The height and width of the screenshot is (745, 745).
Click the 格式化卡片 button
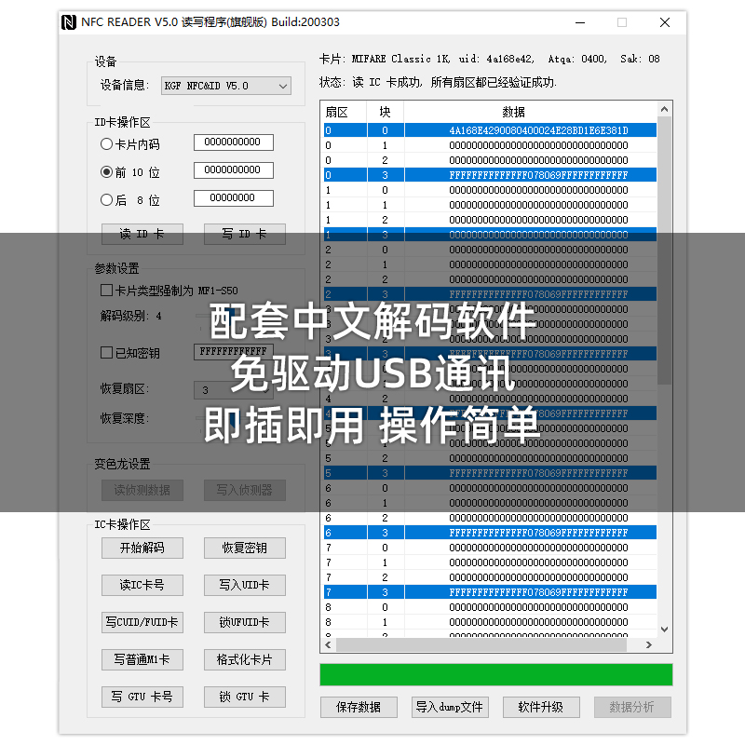(x=245, y=659)
